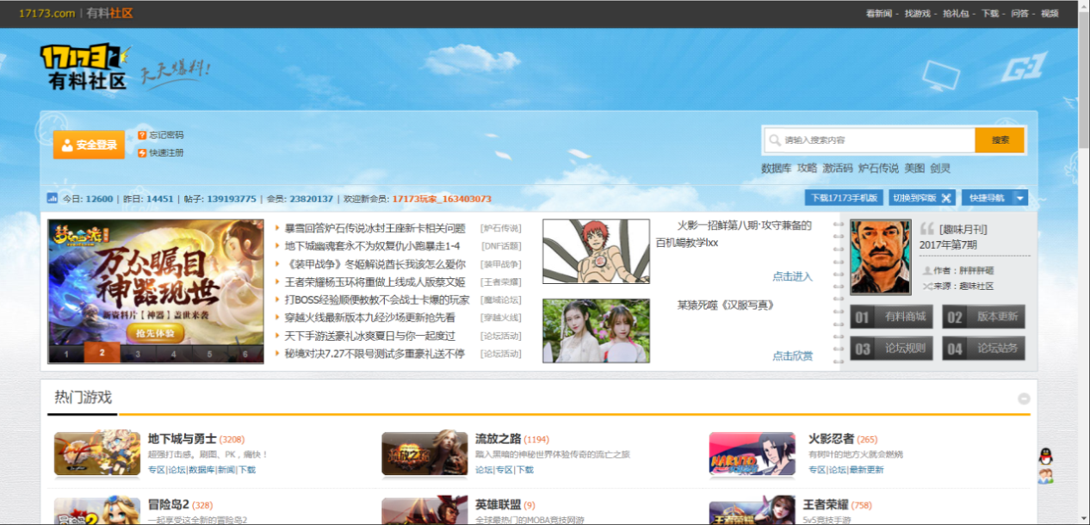Click the new member name 17173玩家_163403073
Viewport: 1090px width, 525px height.
pos(442,199)
